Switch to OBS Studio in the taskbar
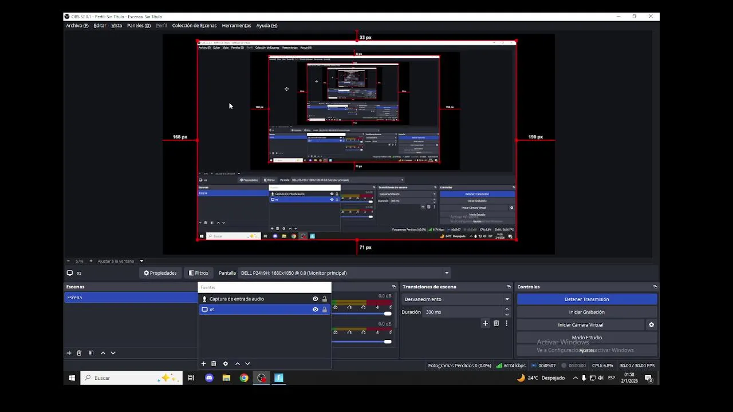The width and height of the screenshot is (733, 412). (x=262, y=378)
